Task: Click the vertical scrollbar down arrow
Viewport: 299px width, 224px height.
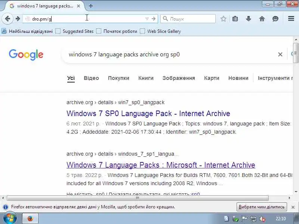Action: (296, 192)
